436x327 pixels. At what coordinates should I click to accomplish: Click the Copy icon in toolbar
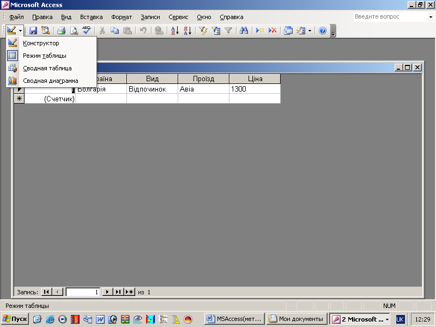pyautogui.click(x=114, y=31)
